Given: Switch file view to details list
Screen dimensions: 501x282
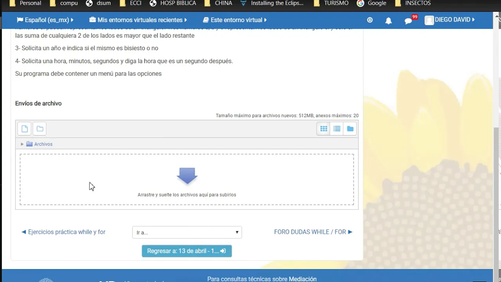Looking at the screenshot, I should click(x=337, y=128).
